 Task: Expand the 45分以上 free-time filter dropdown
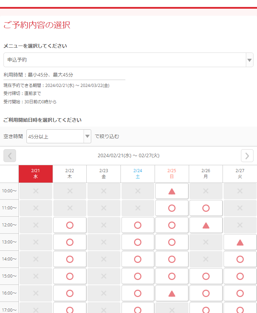tap(59, 136)
